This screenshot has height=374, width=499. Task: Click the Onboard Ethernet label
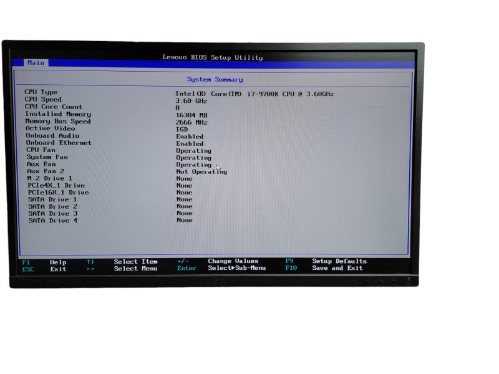coord(59,143)
